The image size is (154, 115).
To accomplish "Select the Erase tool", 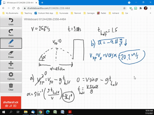I will pyautogui.click(x=11, y=54).
